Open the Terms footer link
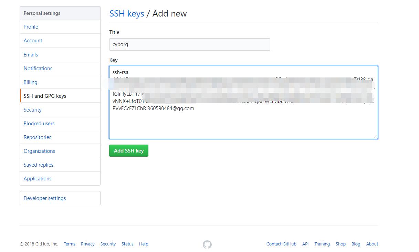This screenshot has width=419, height=252. click(x=70, y=244)
